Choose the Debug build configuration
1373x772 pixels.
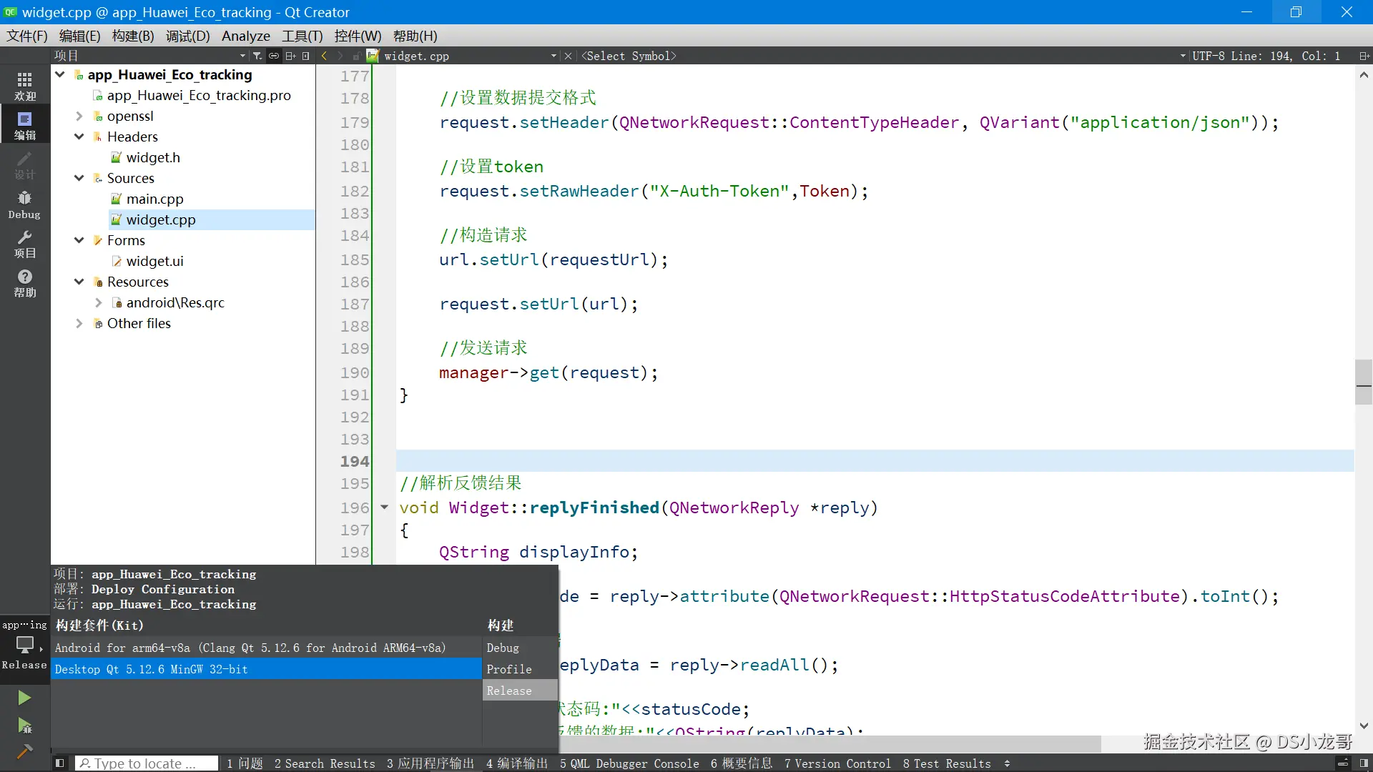coord(503,648)
